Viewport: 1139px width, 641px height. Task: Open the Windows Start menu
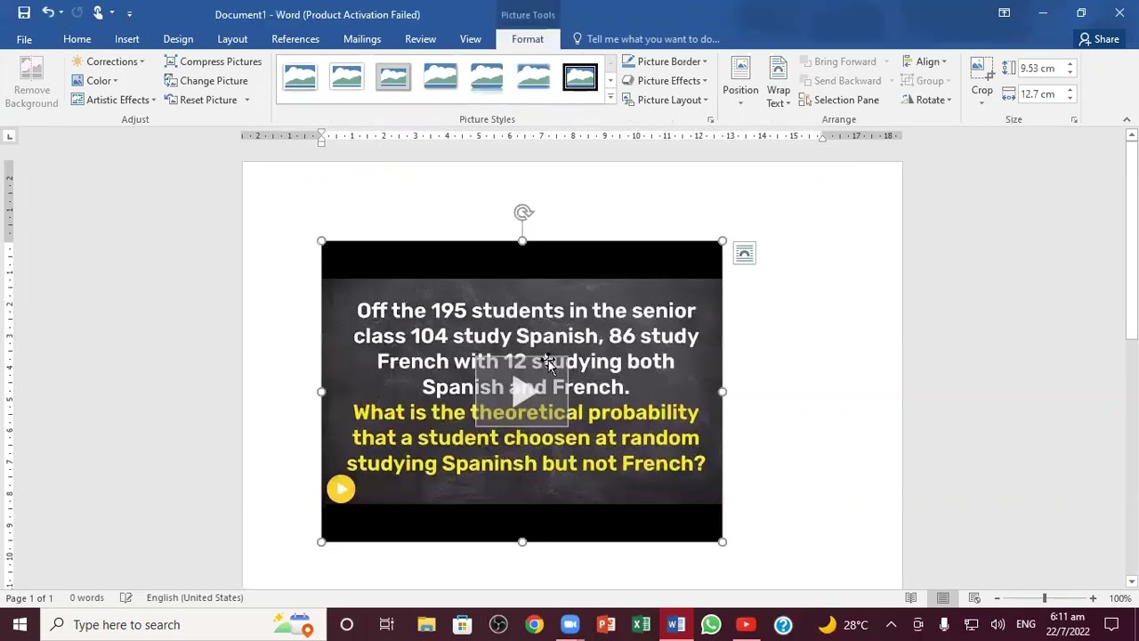[20, 625]
